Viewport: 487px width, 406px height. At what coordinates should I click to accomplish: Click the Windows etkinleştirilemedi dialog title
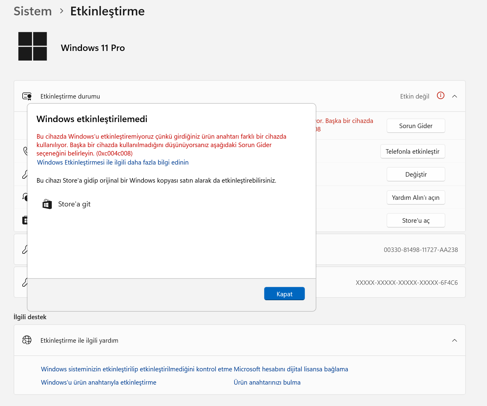(92, 119)
